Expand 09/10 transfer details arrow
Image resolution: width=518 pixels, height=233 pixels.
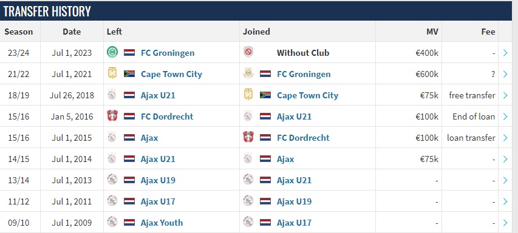(505, 223)
